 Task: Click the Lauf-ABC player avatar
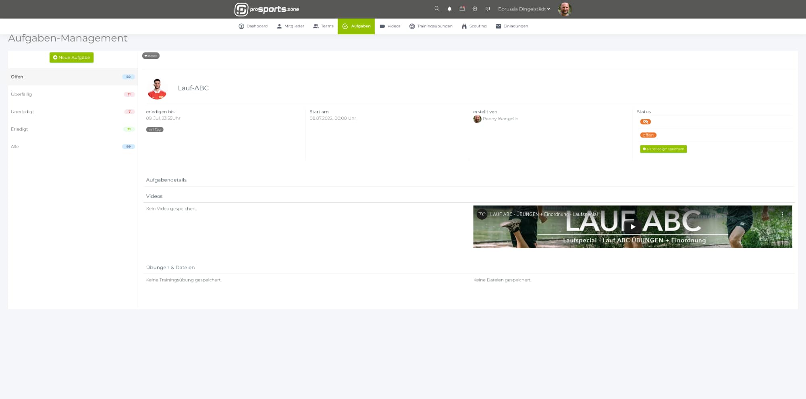(157, 89)
